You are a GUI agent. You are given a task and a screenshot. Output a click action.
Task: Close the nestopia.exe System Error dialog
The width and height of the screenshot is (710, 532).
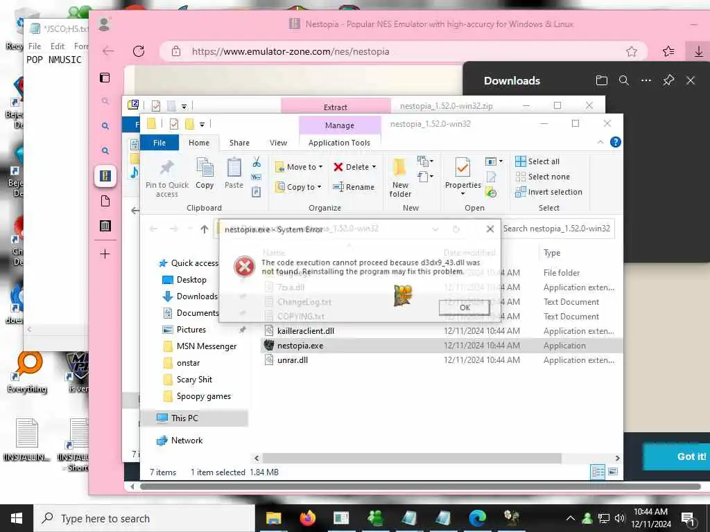point(490,229)
